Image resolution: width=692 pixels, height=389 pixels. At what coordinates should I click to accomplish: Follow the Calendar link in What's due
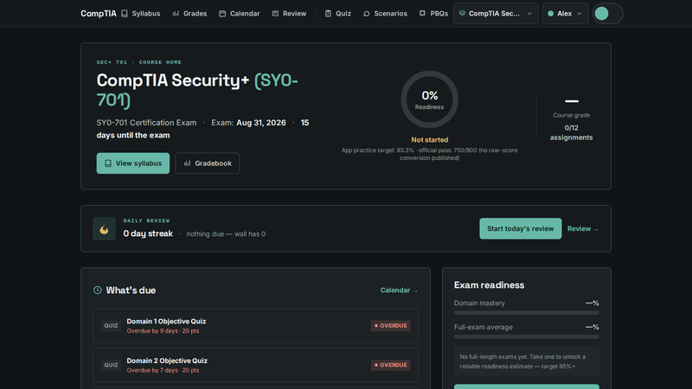(x=399, y=290)
